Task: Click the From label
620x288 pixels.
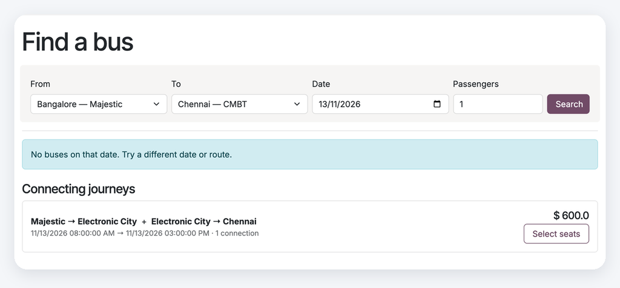Action: point(41,83)
